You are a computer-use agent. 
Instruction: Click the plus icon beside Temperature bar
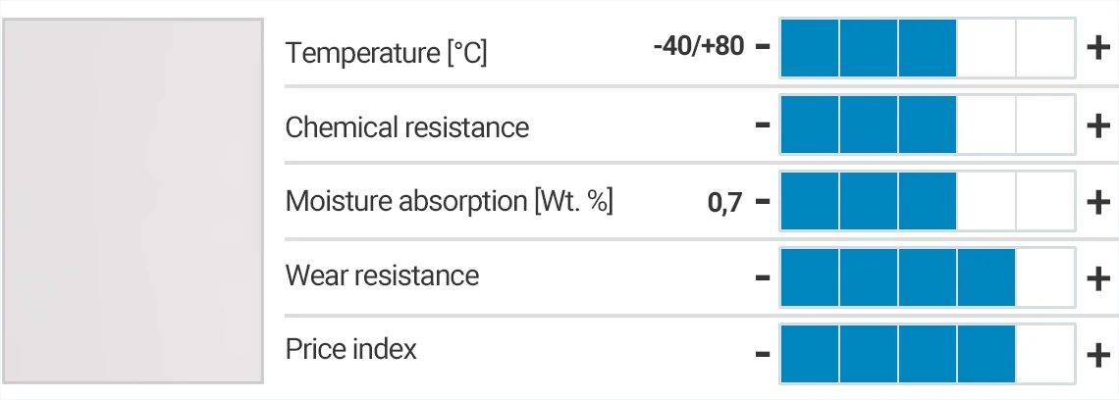point(1098,47)
